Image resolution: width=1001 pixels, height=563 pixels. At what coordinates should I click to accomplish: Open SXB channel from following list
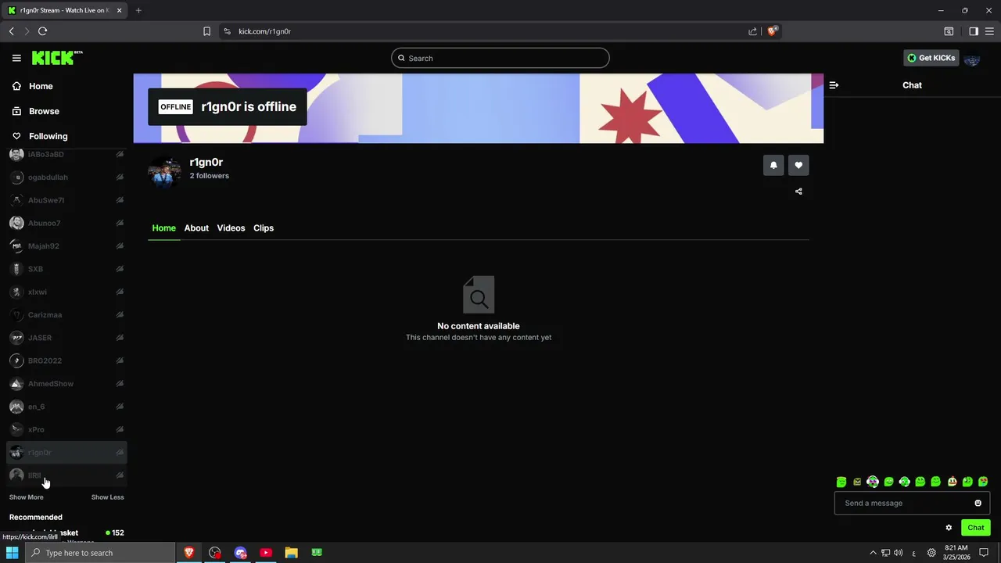pos(66,269)
